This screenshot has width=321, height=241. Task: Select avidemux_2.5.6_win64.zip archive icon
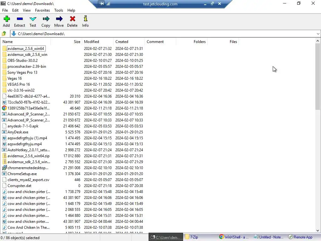point(4,156)
